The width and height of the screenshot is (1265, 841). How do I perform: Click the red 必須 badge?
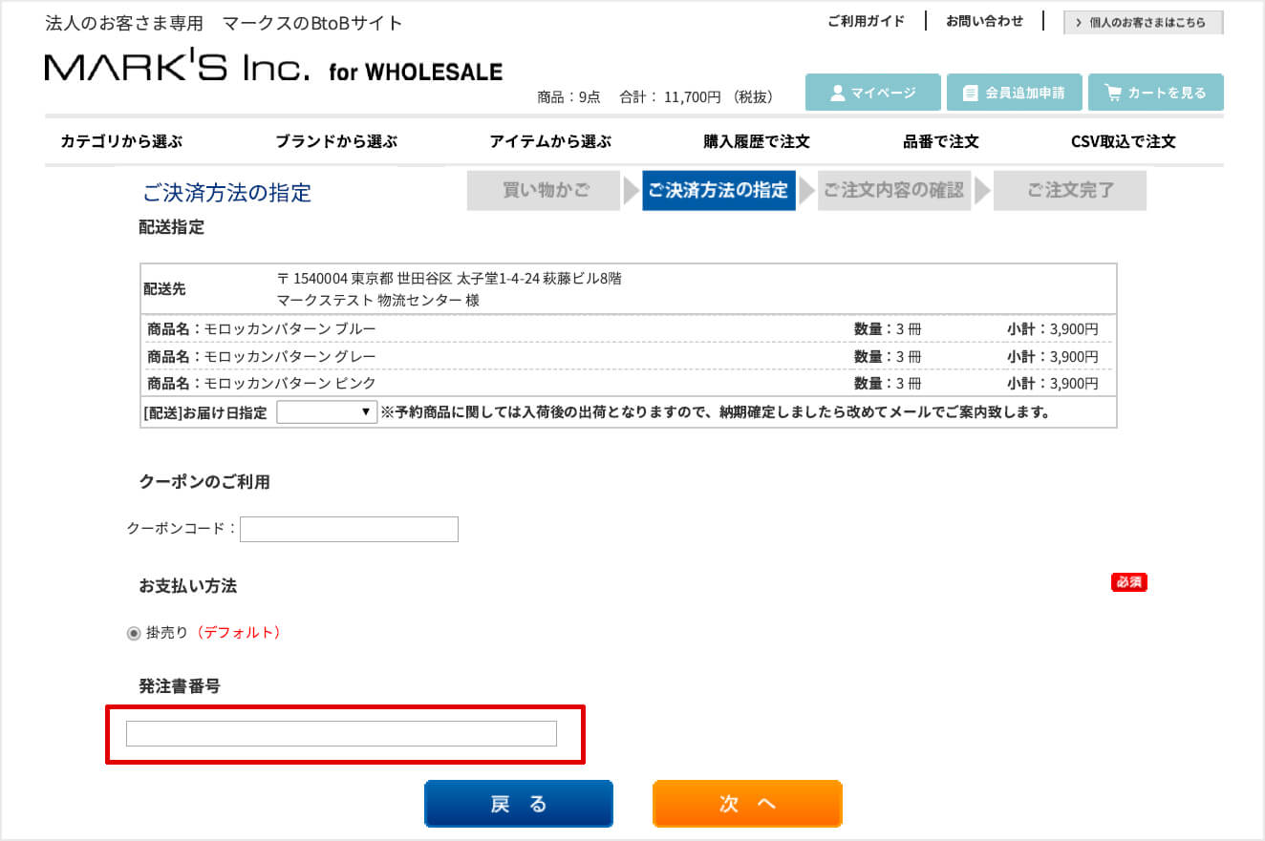[x=1129, y=582]
